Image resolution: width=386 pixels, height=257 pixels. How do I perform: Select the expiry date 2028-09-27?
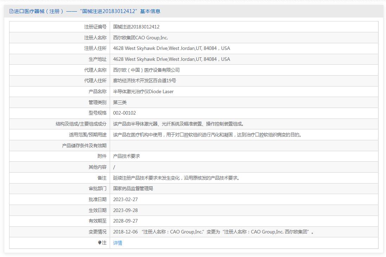(x=125, y=221)
